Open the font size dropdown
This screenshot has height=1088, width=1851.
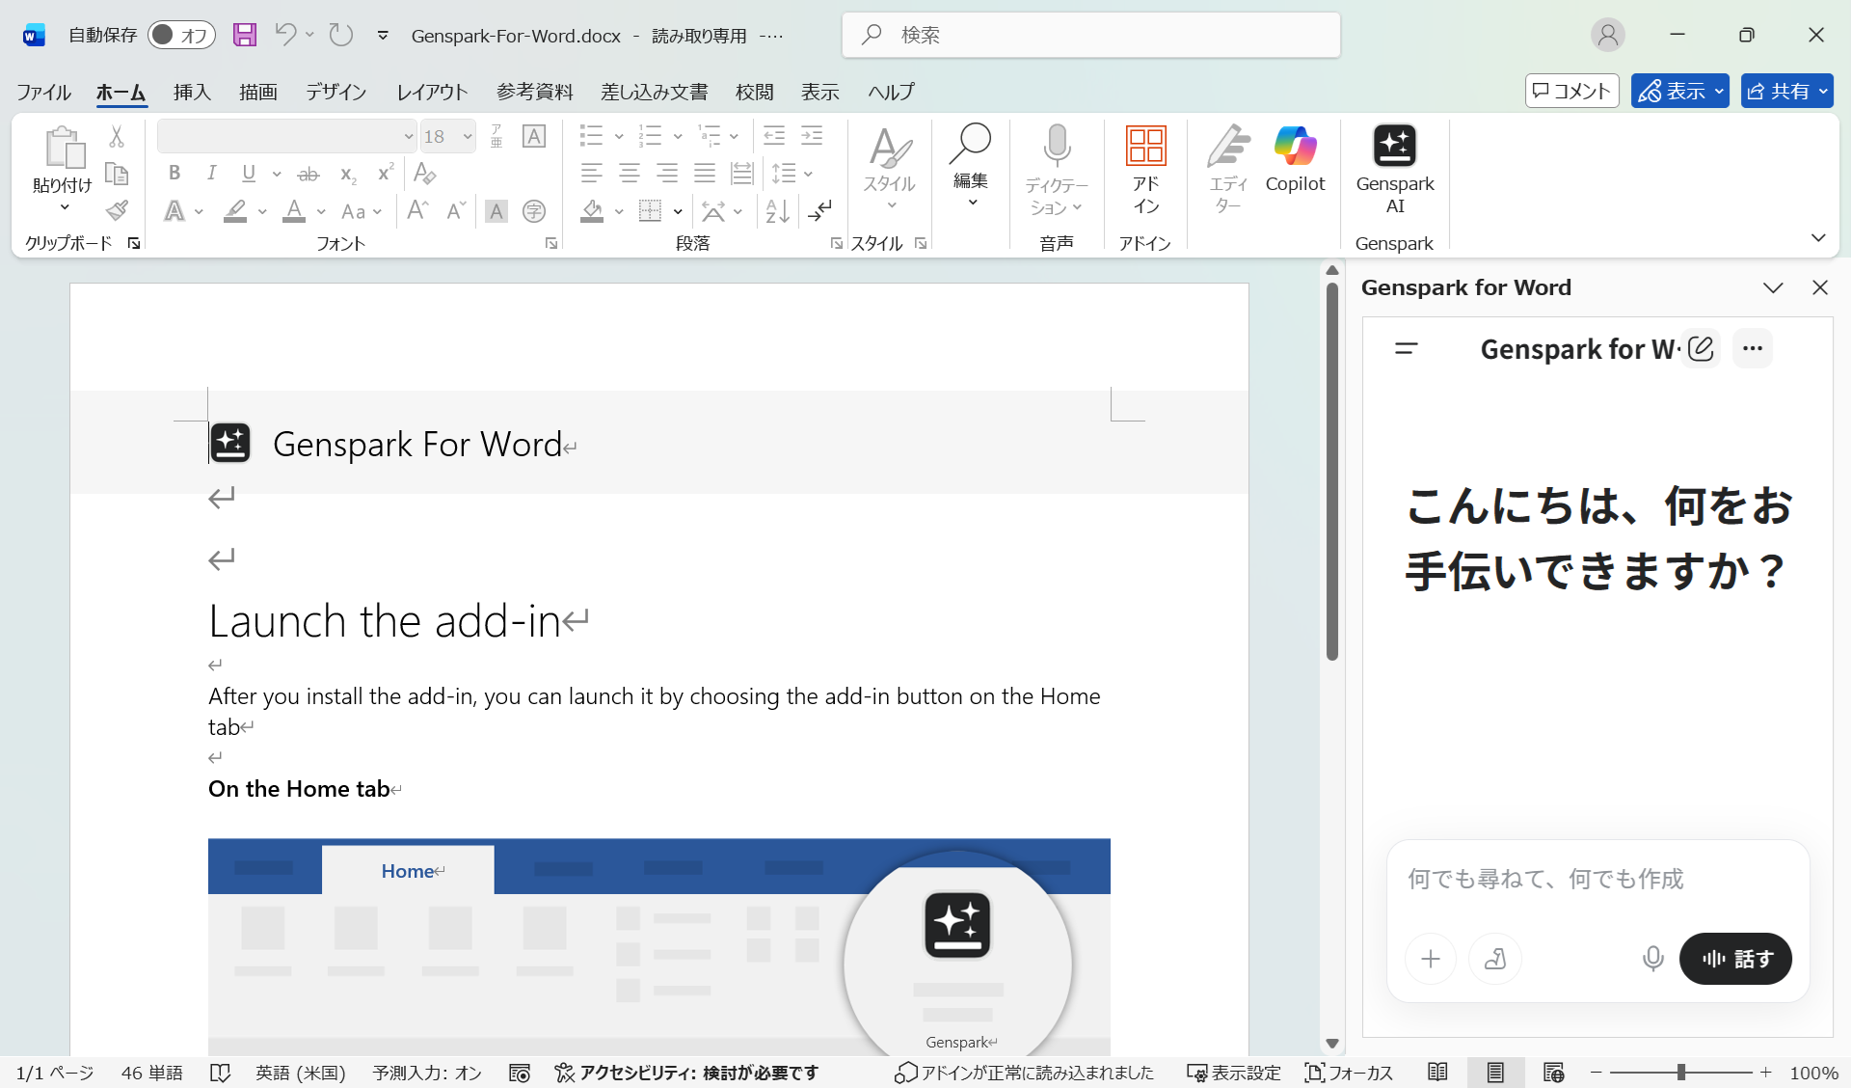point(466,136)
